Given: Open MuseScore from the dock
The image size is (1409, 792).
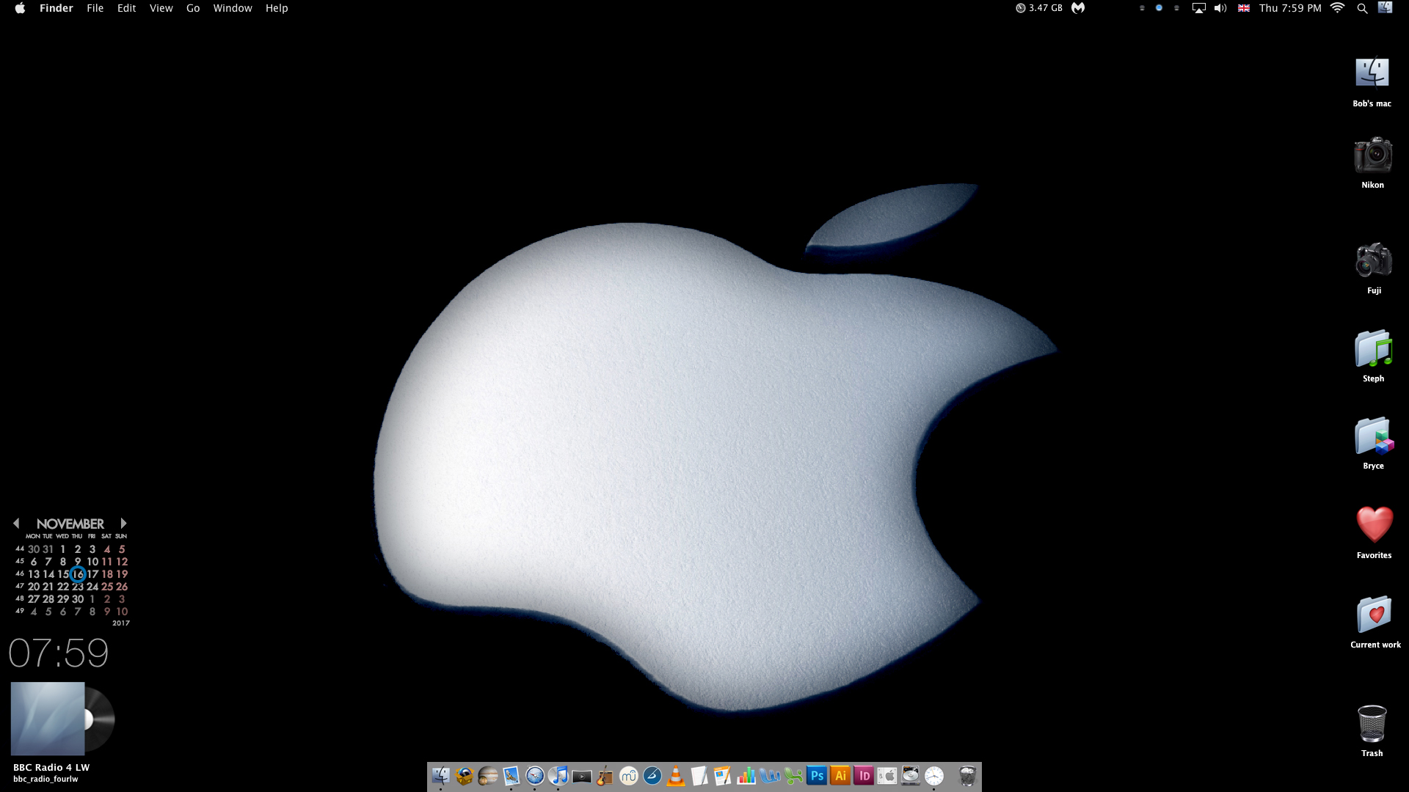Looking at the screenshot, I should (629, 776).
